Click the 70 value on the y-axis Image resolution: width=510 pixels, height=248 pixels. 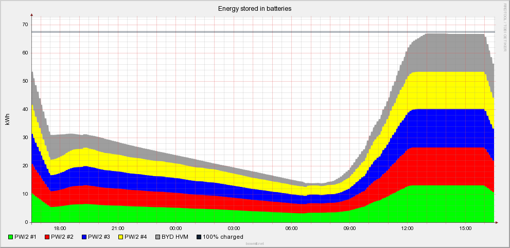(25, 25)
